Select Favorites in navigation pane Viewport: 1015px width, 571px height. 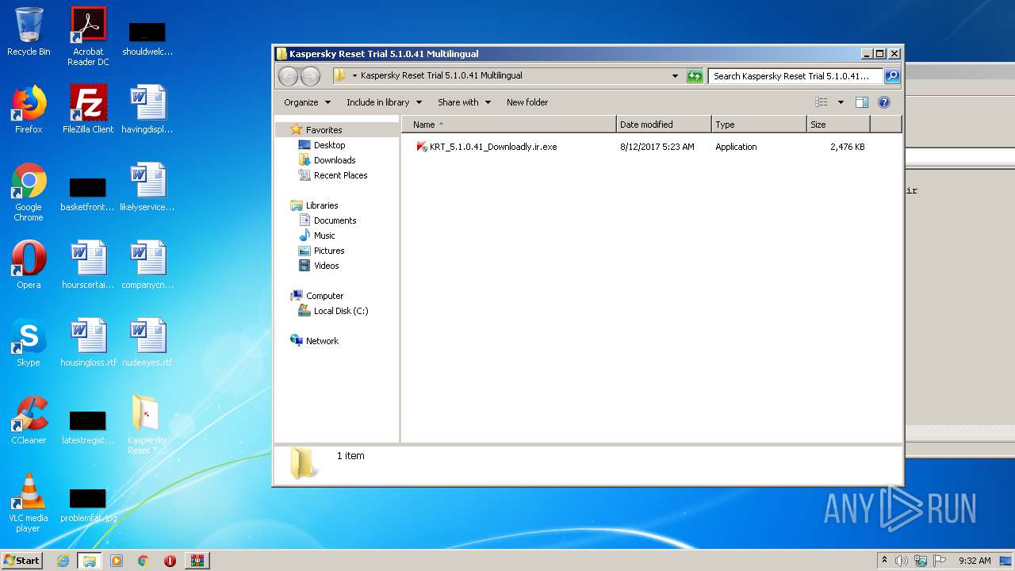324,130
